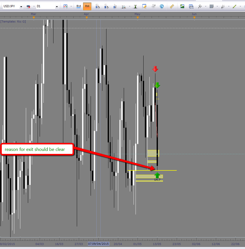Screen dimensions: 245x249
Task: Click the 'reason for exit' annotation box
Action: [x=38, y=149]
